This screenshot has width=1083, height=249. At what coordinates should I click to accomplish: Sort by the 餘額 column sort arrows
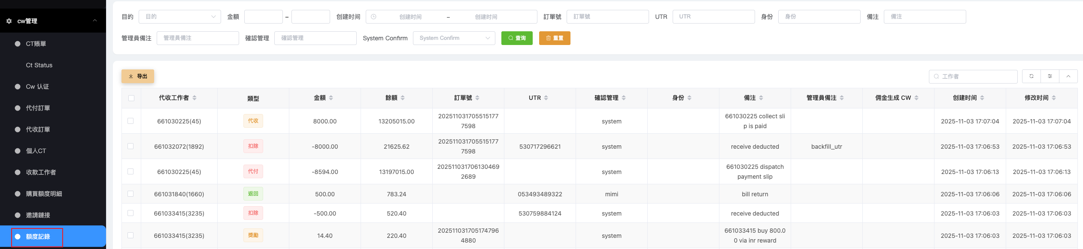[x=403, y=98]
